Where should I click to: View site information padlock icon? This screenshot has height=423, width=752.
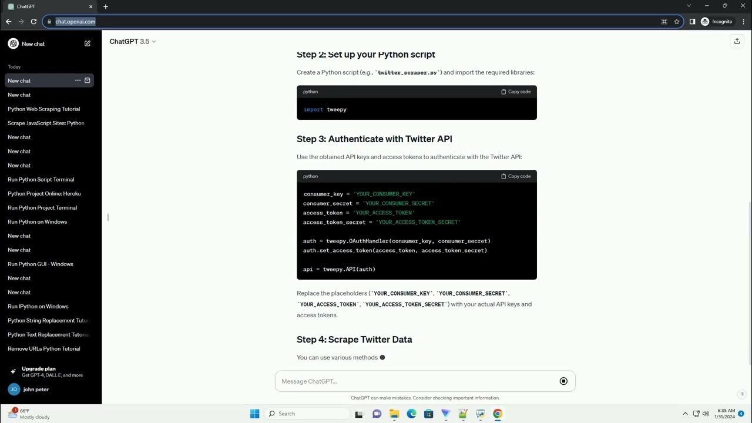pos(49,21)
